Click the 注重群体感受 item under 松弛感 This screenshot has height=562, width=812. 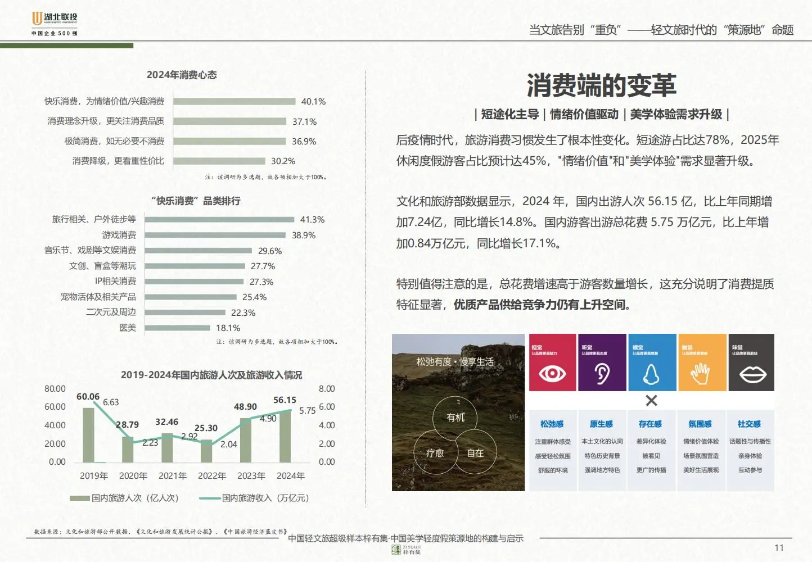(553, 442)
